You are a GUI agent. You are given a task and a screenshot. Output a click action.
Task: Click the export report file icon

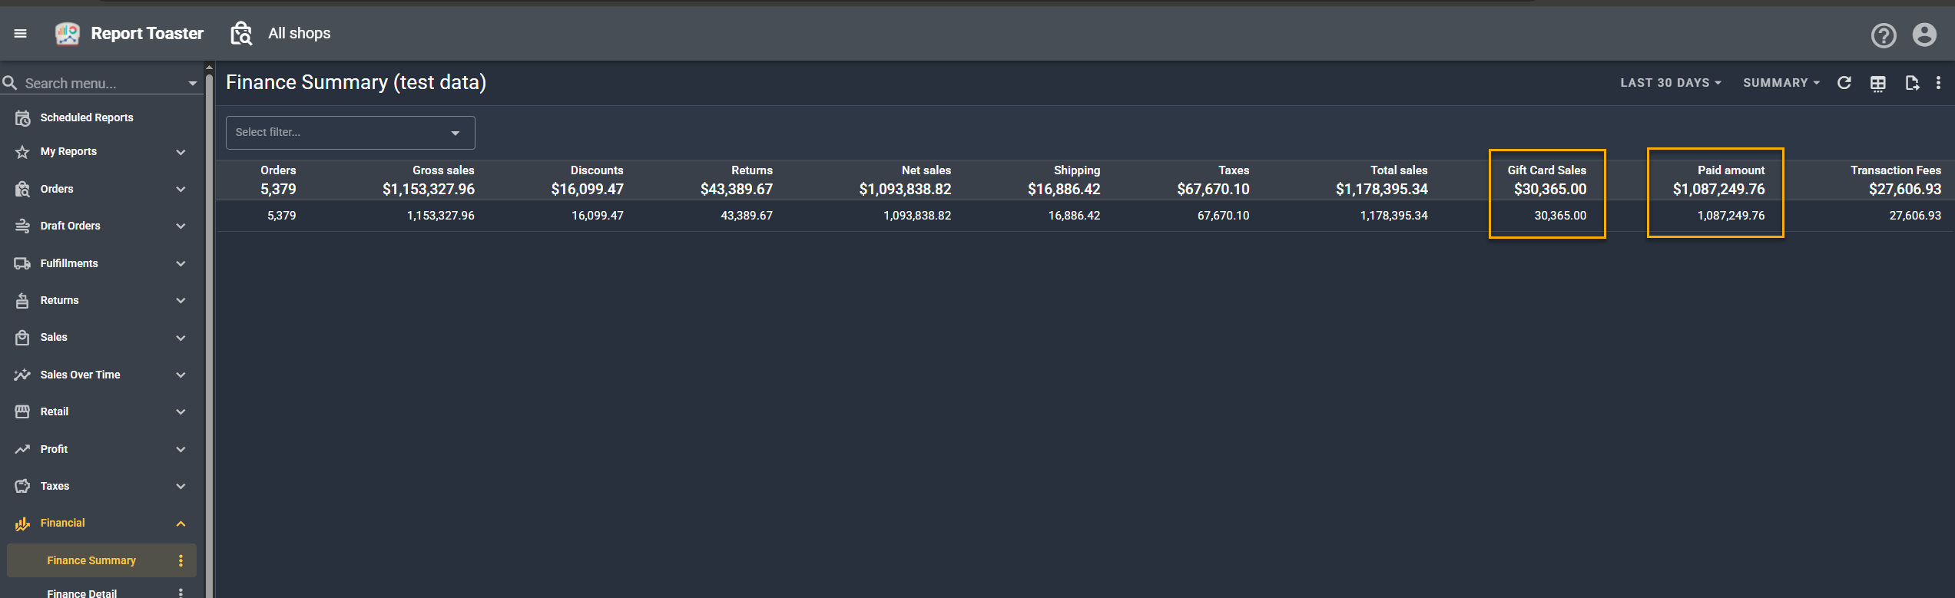(x=1912, y=83)
